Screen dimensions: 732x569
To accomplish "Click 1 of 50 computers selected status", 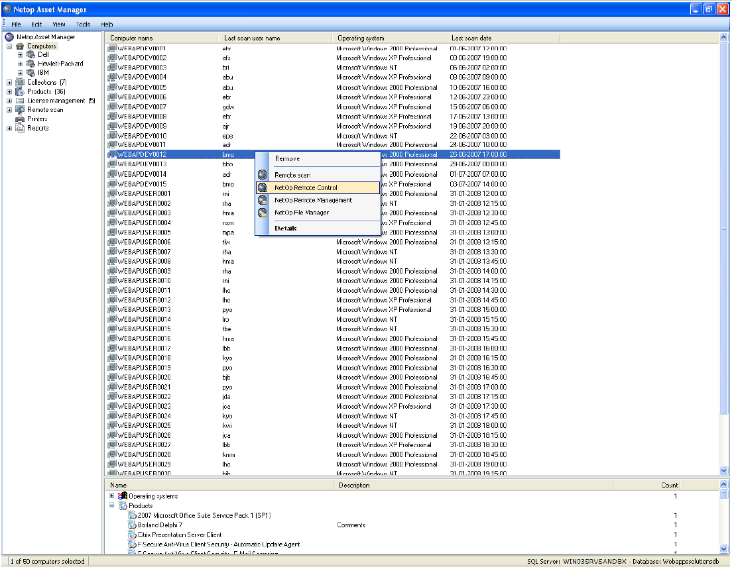I will 48,562.
